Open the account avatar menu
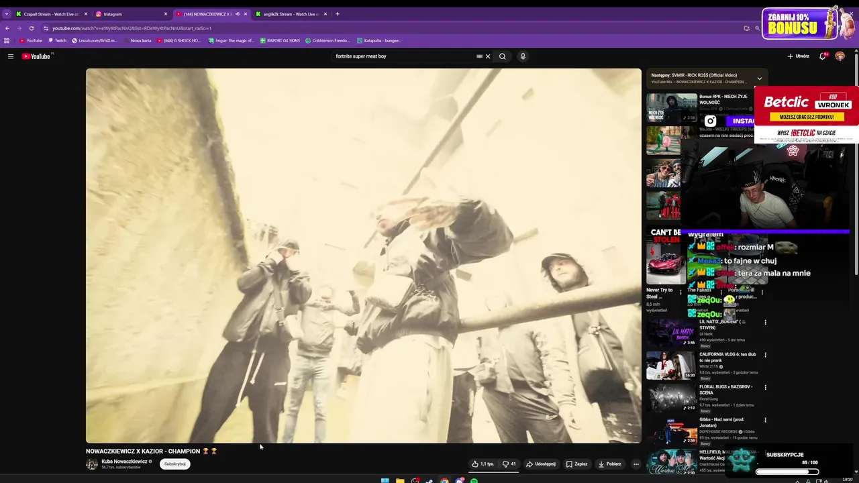This screenshot has height=483, width=859. pos(840,56)
